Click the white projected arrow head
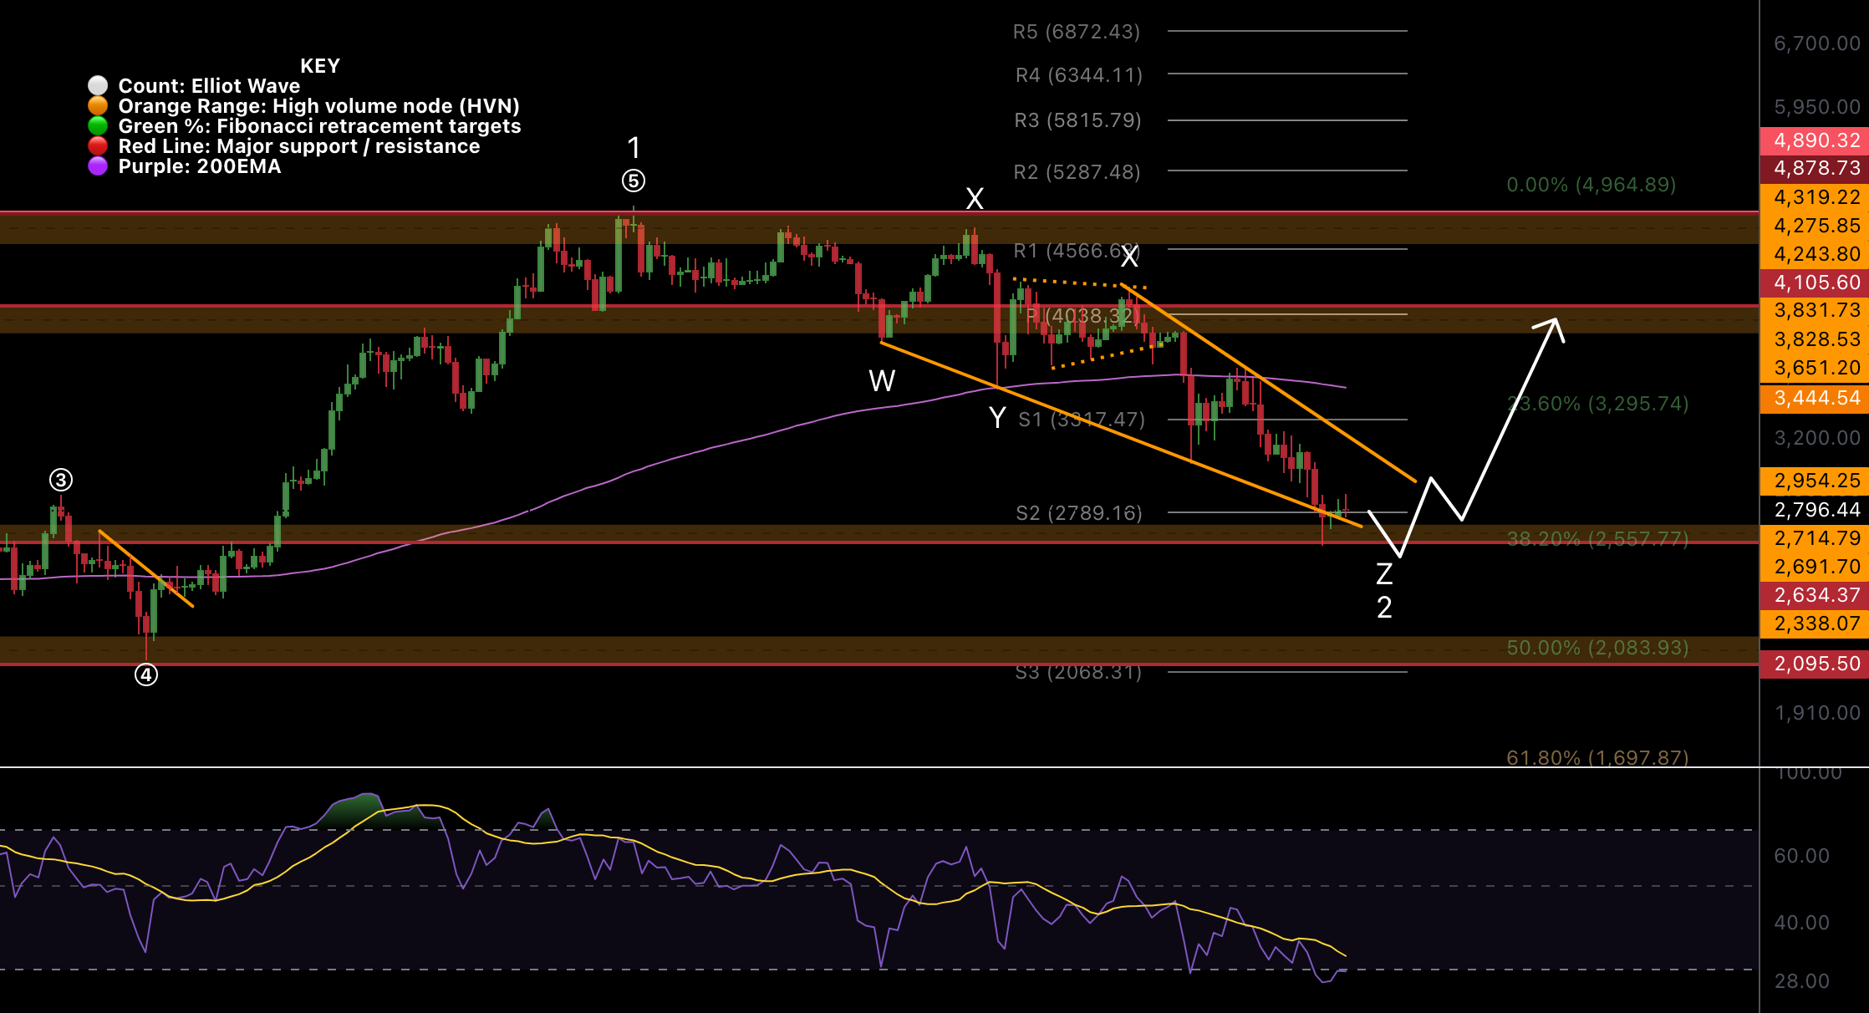The image size is (1869, 1013). point(1553,324)
